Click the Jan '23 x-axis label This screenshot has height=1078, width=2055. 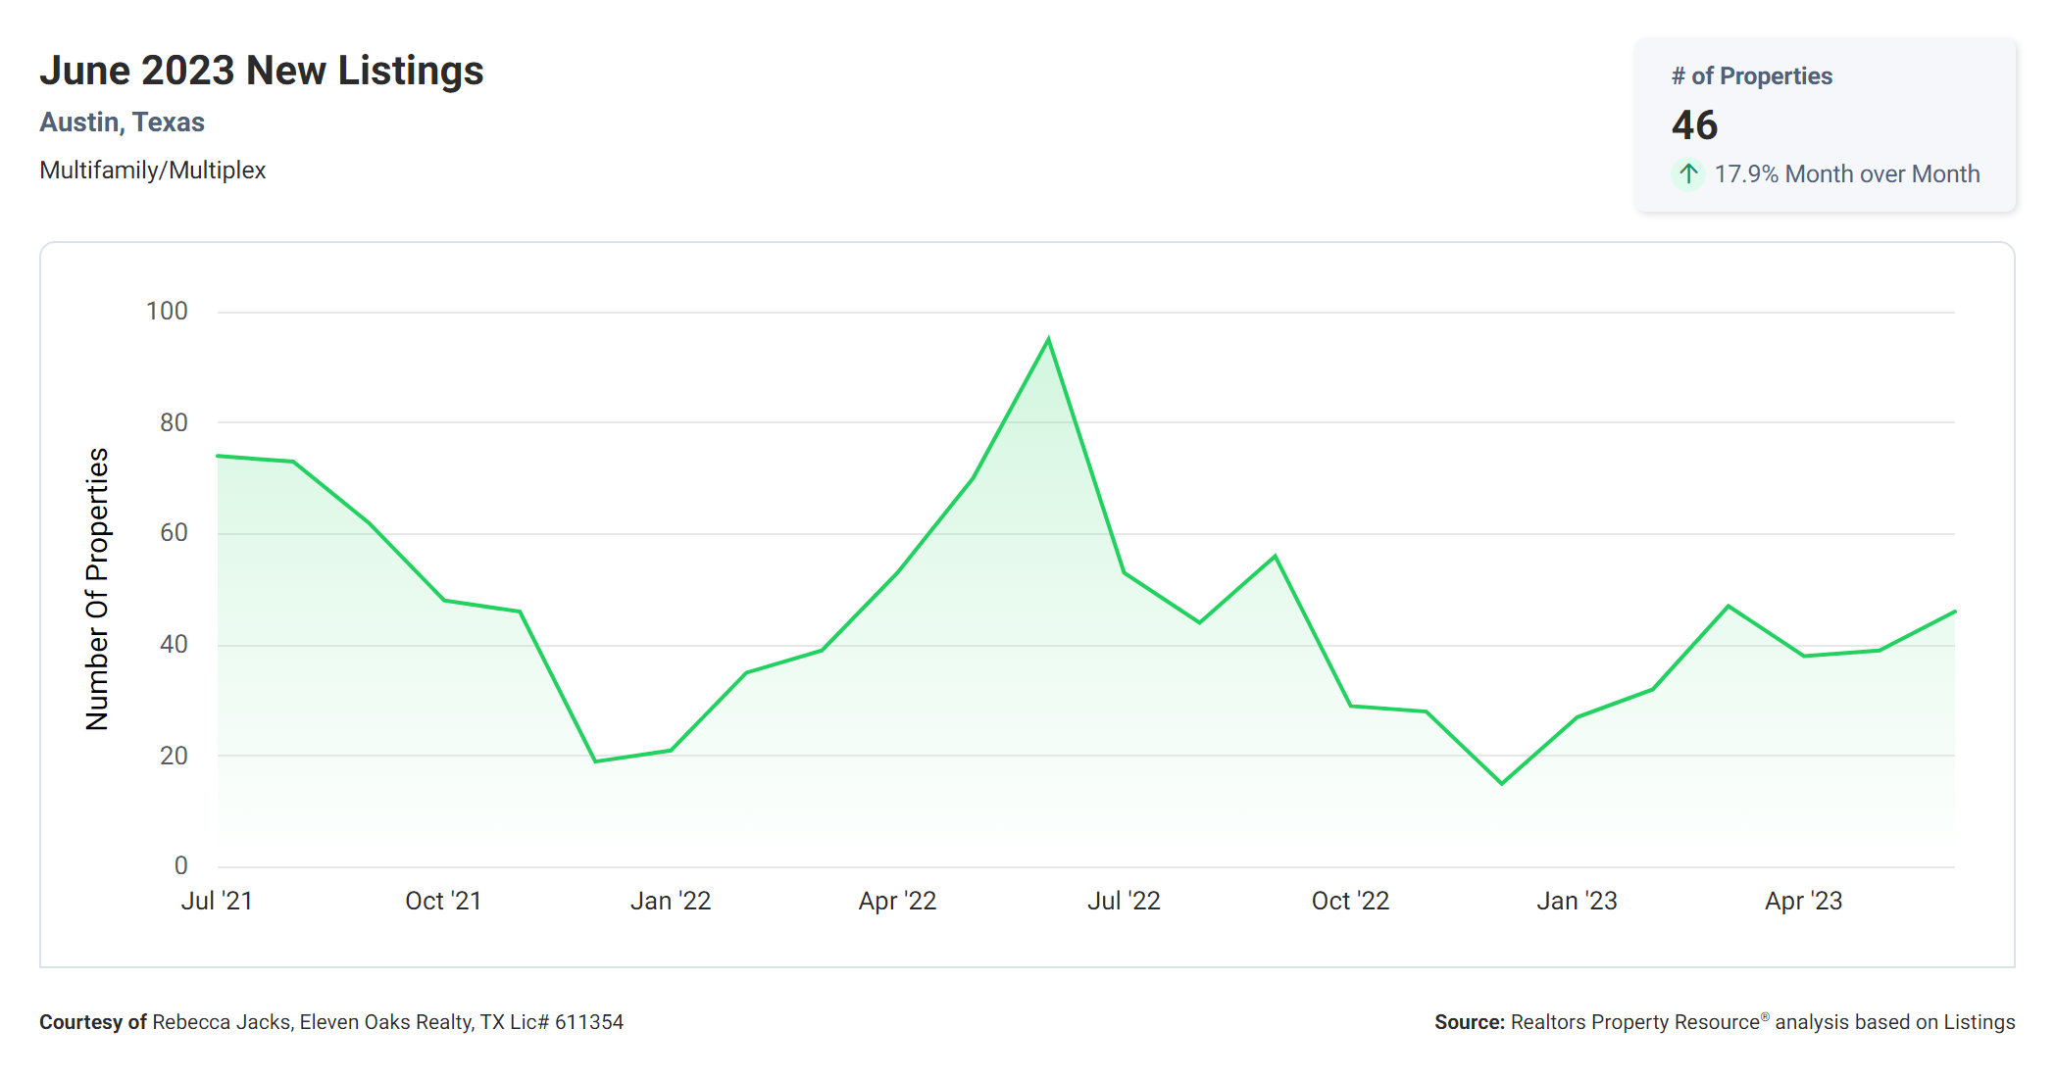coord(1577,901)
